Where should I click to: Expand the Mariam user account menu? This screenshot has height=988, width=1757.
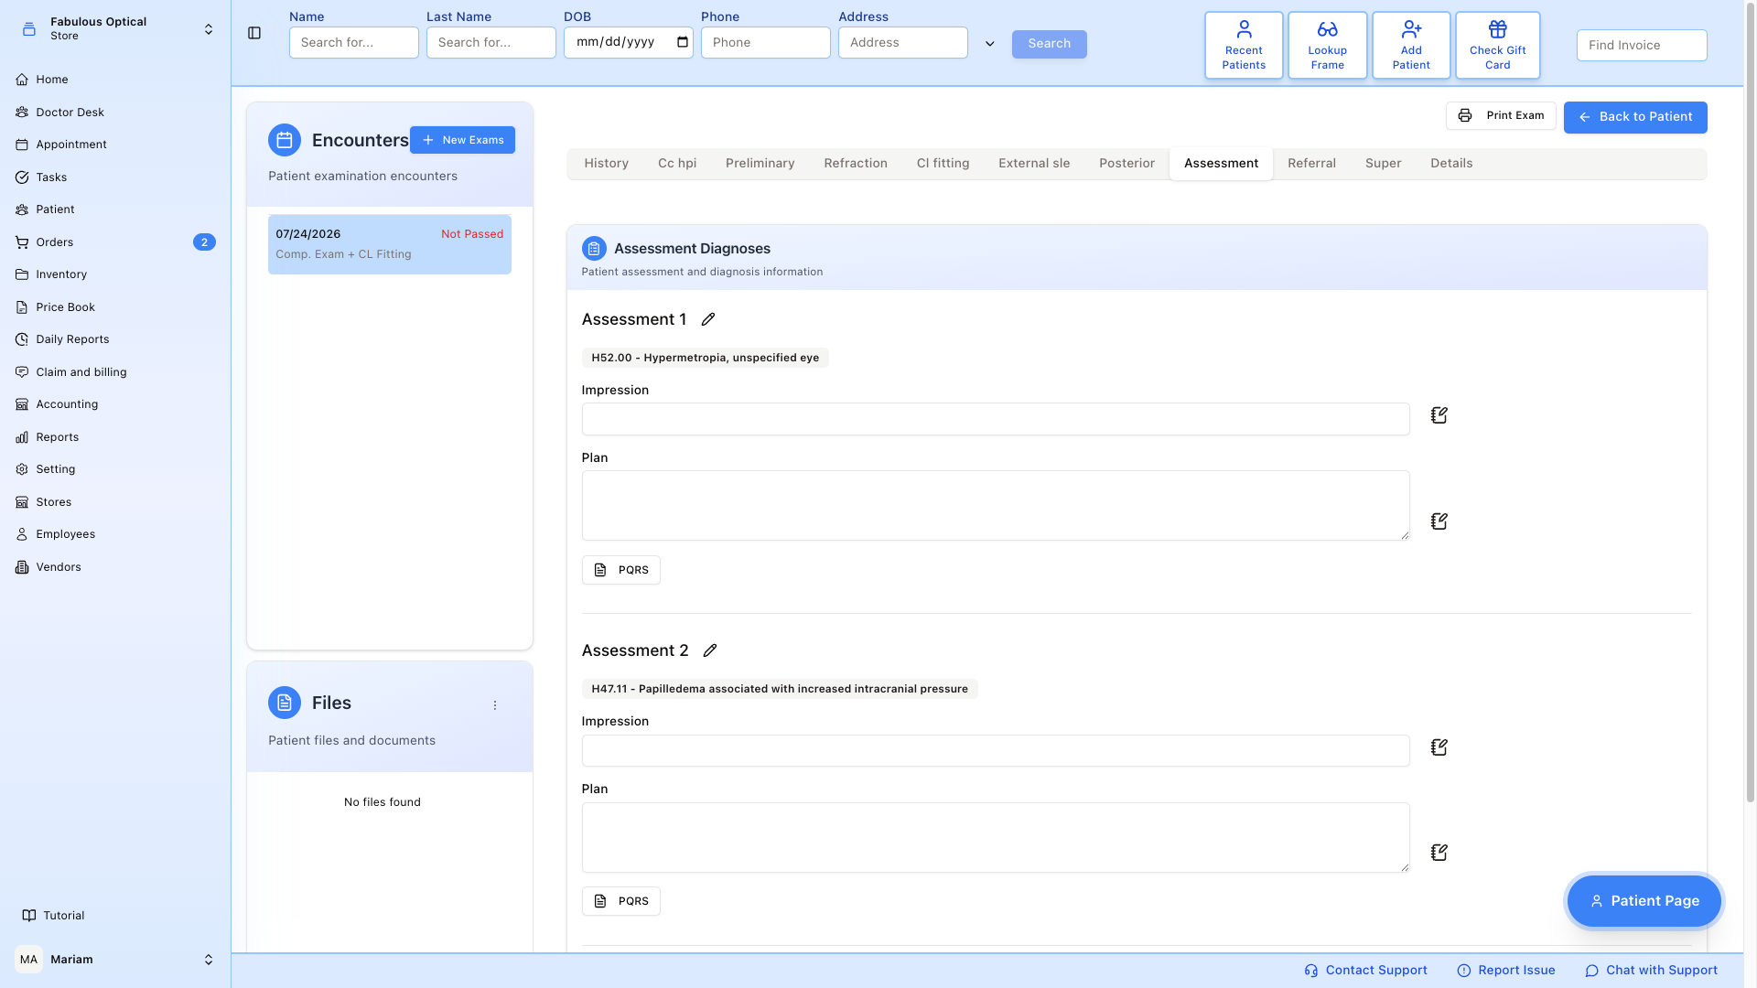click(x=209, y=960)
